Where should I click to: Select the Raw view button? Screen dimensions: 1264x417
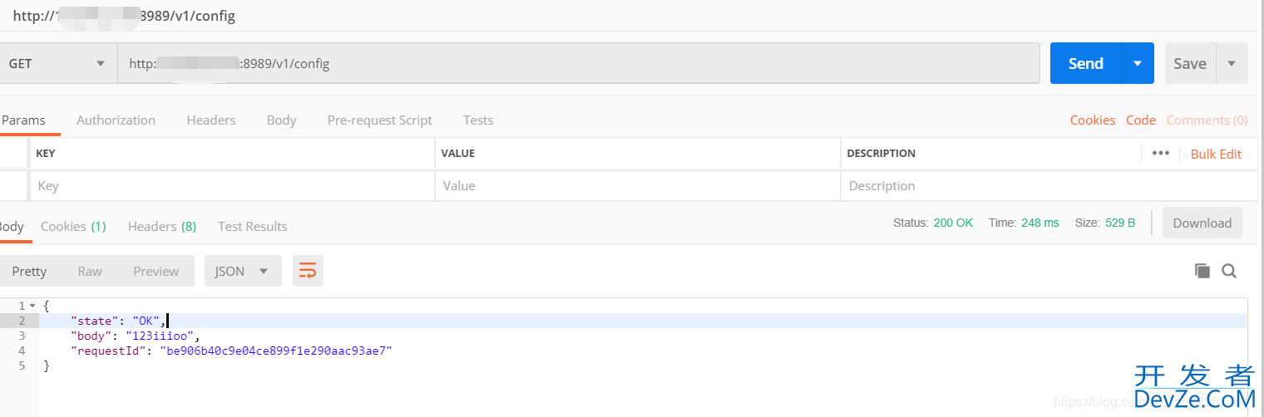[90, 271]
